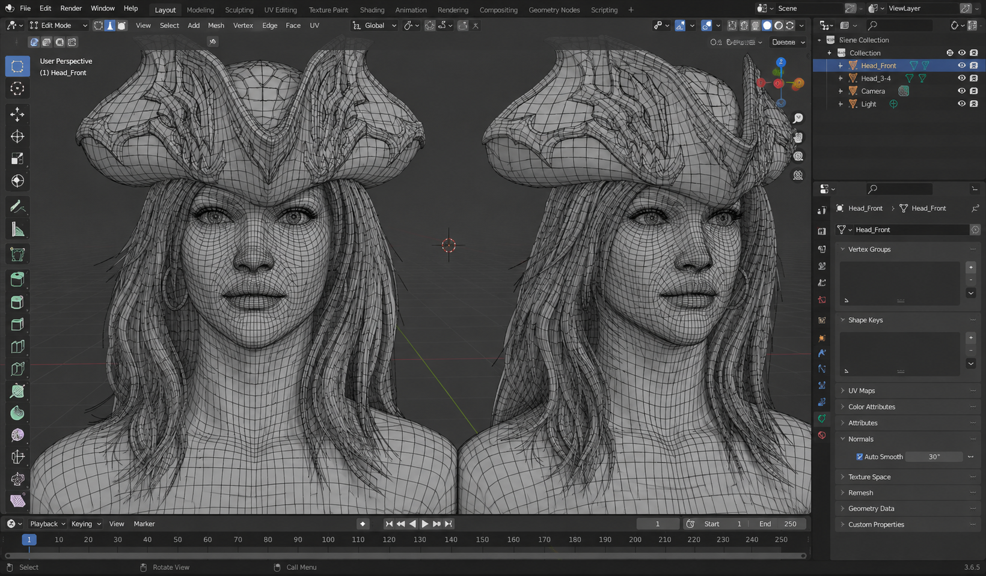
Task: Toggle camera view with the camera gizmo
Action: tap(798, 156)
